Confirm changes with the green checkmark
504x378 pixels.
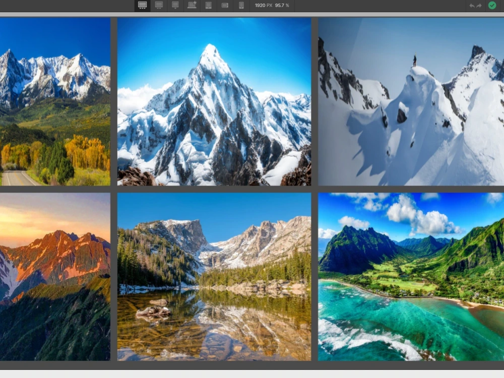[x=492, y=6]
